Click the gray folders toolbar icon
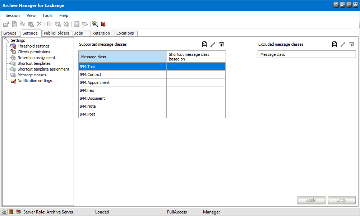Screen dimensions: 360x216 click(85, 24)
